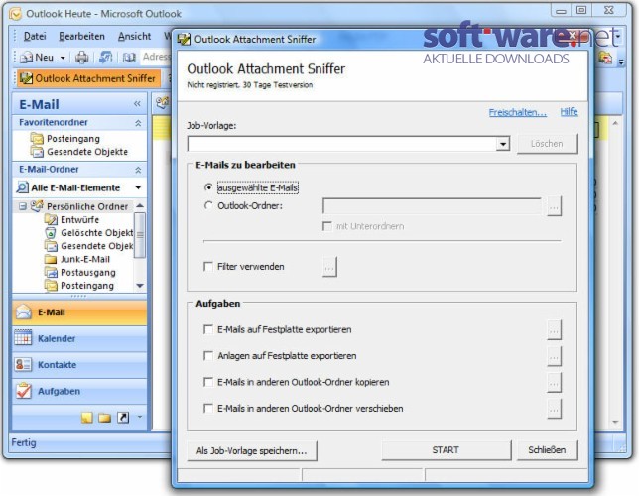Collapse the E-Mail navigation pane
The height and width of the screenshot is (496, 639).
click(137, 104)
